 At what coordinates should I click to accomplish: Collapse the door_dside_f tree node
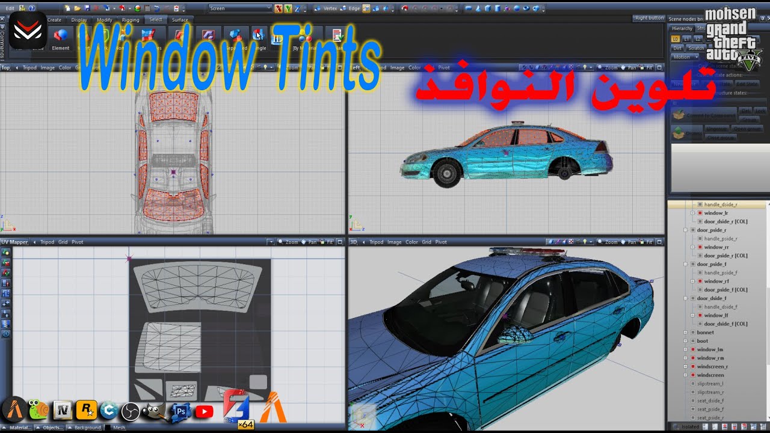(685, 298)
